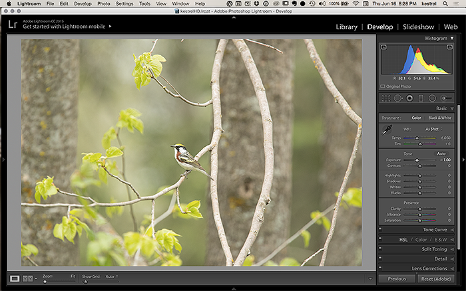Open toolbar content options triangle
This screenshot has width=466, height=291.
pyautogui.click(x=370, y=278)
